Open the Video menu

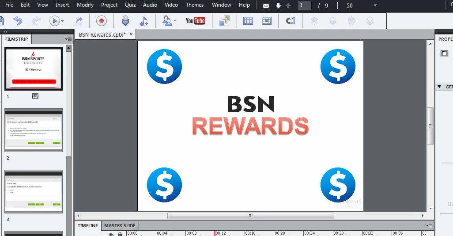[x=171, y=5]
